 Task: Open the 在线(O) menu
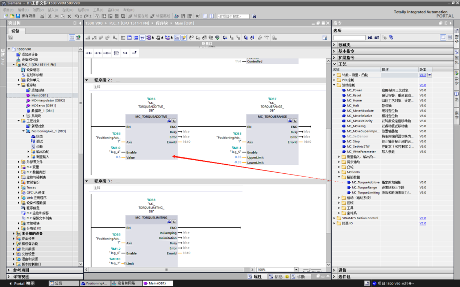68,10
